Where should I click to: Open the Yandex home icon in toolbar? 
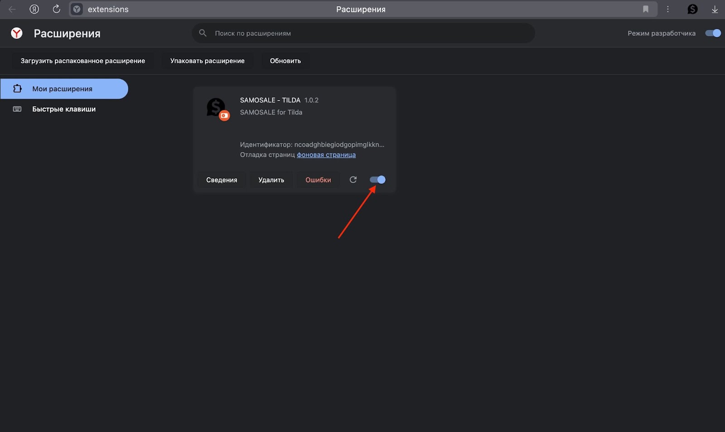(34, 9)
